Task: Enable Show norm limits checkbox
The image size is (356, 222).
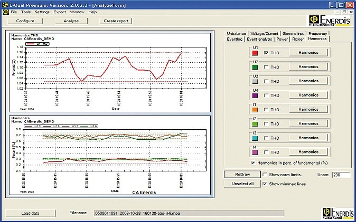Action: (265, 175)
